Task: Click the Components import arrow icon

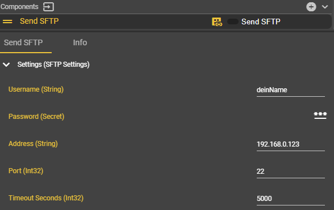Action: pos(48,7)
